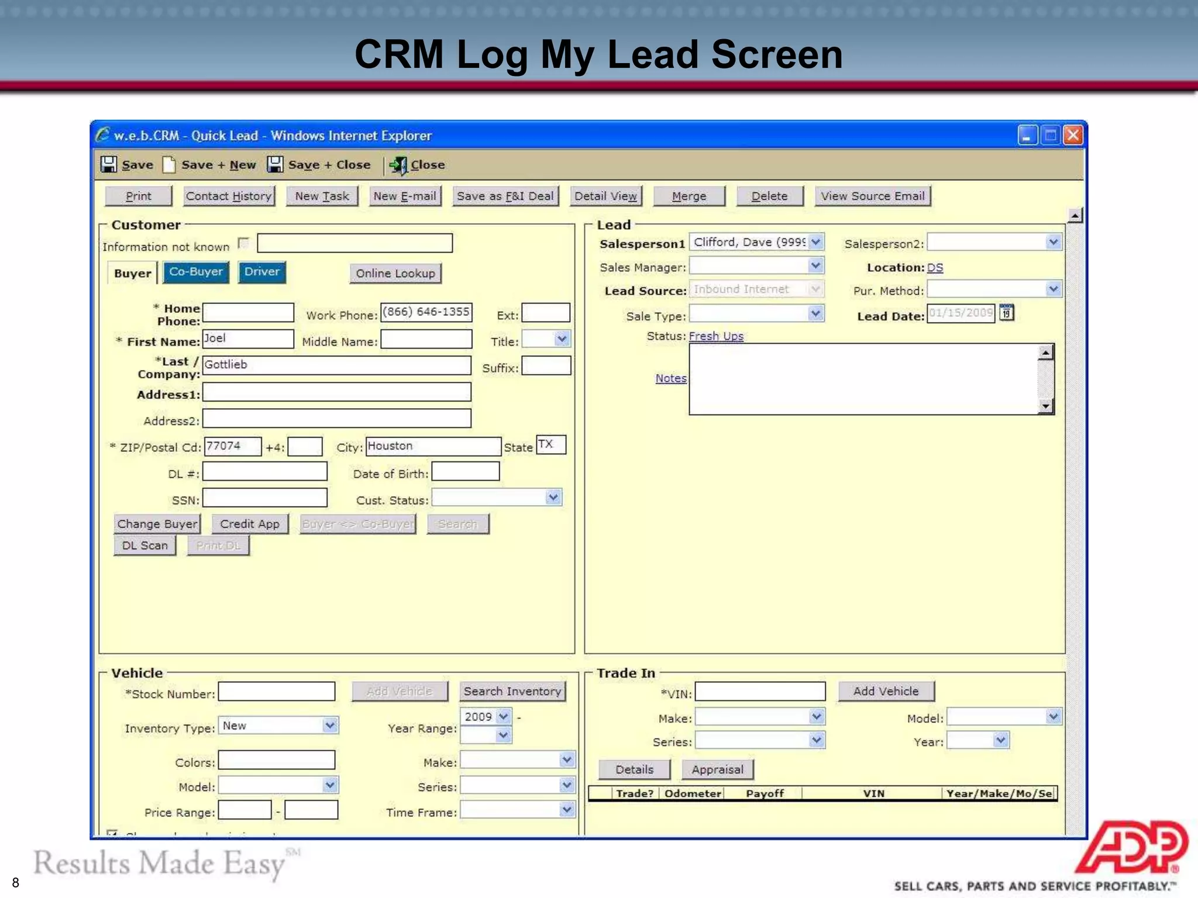The image size is (1198, 898).
Task: Click the Search Inventory button
Action: [x=512, y=692]
